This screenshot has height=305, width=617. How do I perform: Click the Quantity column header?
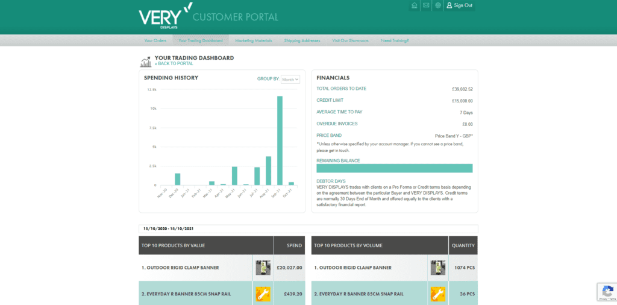pos(463,245)
